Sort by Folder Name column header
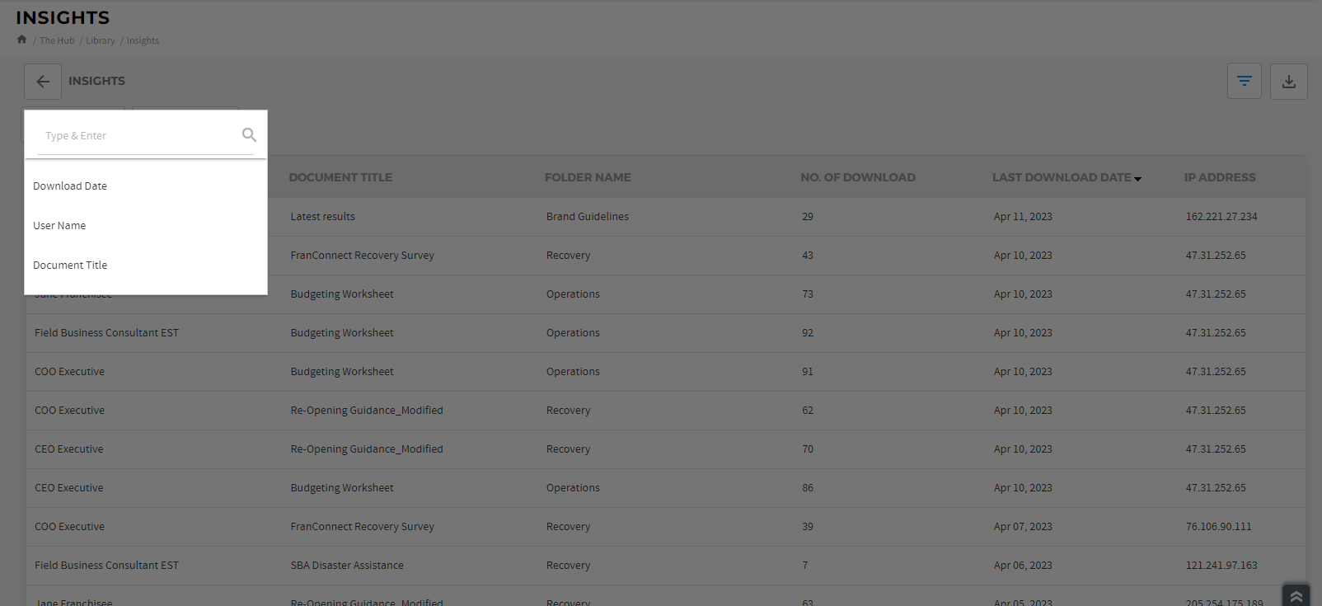1322x606 pixels. 588,177
